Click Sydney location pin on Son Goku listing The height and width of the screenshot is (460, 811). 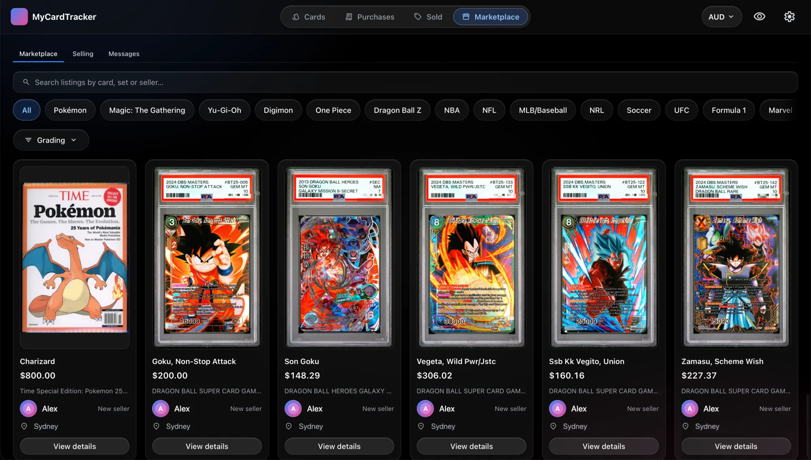click(289, 426)
